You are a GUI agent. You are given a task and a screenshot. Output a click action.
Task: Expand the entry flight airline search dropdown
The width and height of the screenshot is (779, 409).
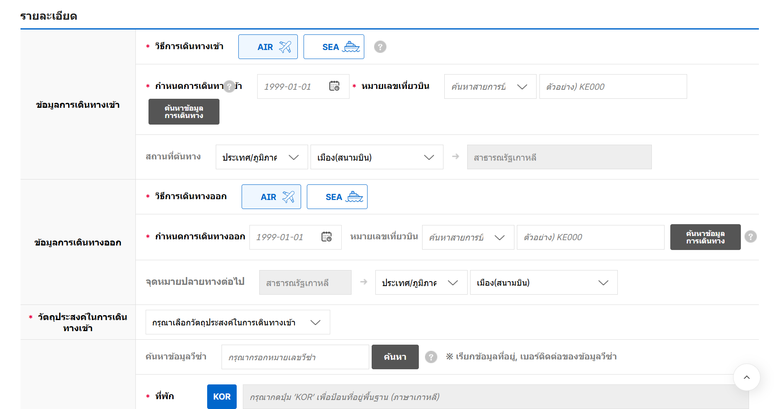(x=490, y=86)
